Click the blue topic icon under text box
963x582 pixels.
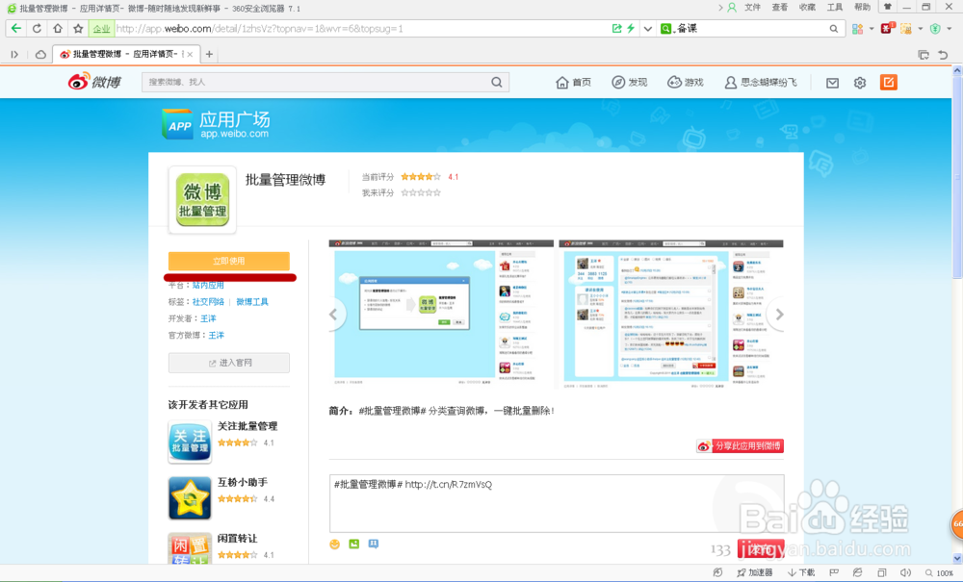(x=374, y=544)
